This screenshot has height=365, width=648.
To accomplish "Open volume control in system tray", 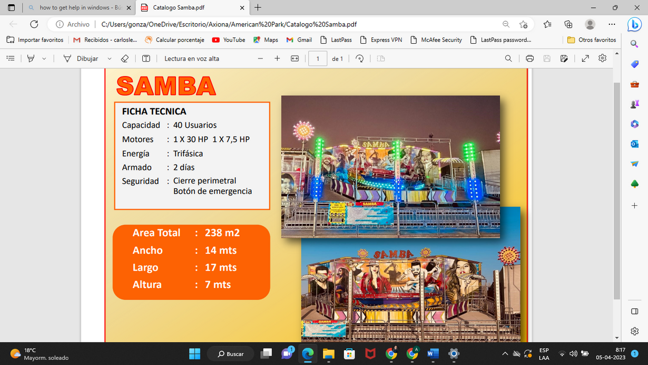I will pos(574,353).
